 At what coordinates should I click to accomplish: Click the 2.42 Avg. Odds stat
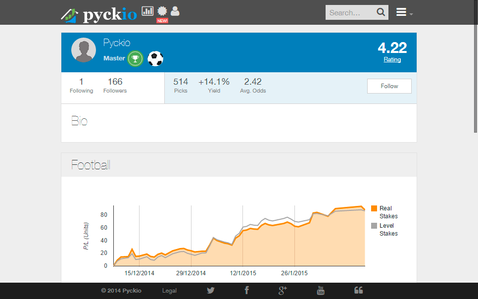click(253, 86)
